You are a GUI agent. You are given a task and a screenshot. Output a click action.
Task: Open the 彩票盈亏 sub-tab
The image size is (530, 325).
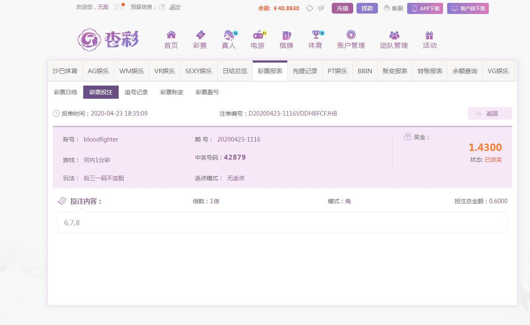[207, 92]
